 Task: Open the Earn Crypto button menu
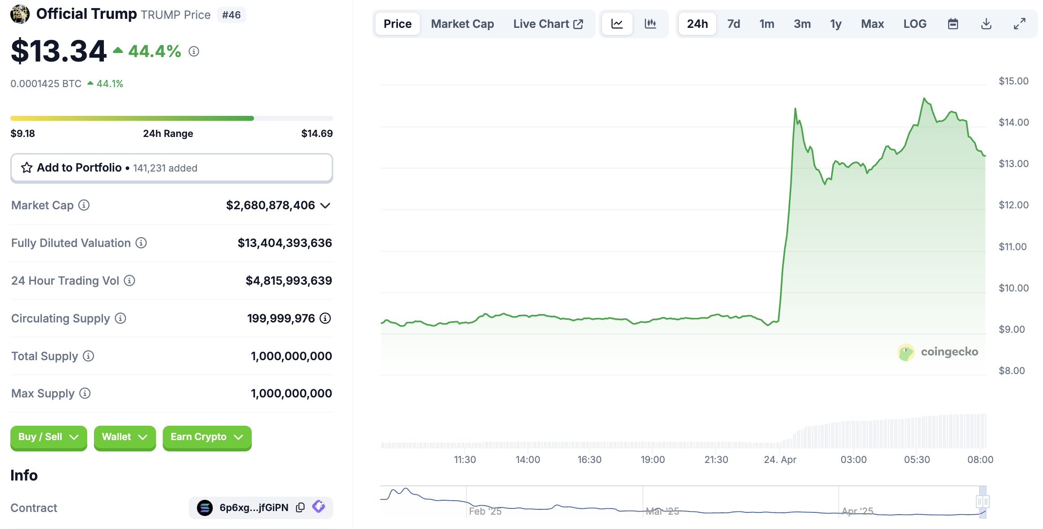[x=207, y=437]
